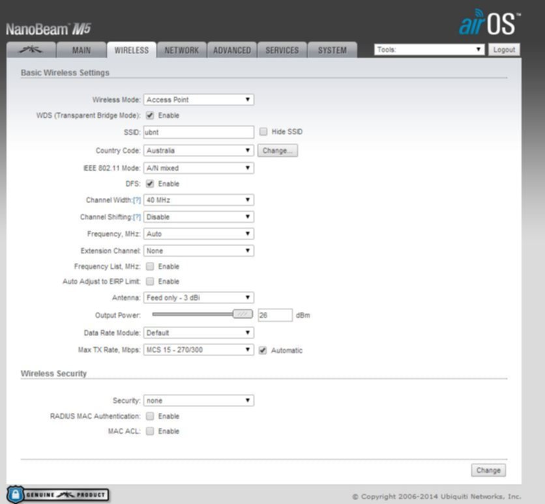Uncheck Automatic Max TX Rate

pos(263,350)
